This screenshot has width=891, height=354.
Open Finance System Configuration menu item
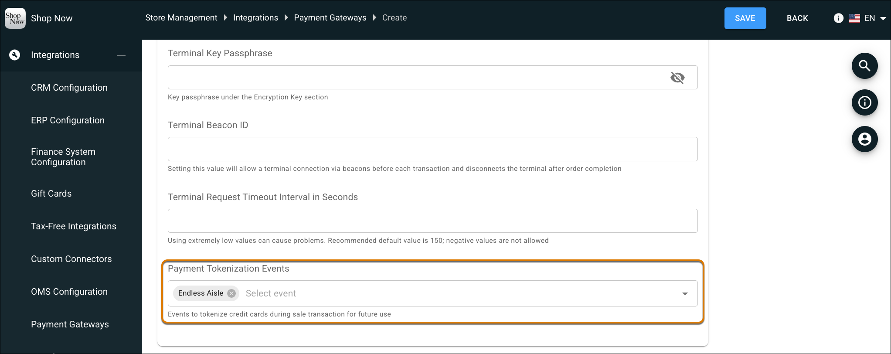click(x=63, y=157)
